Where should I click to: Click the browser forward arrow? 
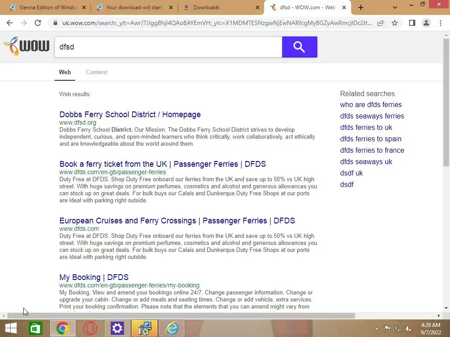(x=24, y=23)
